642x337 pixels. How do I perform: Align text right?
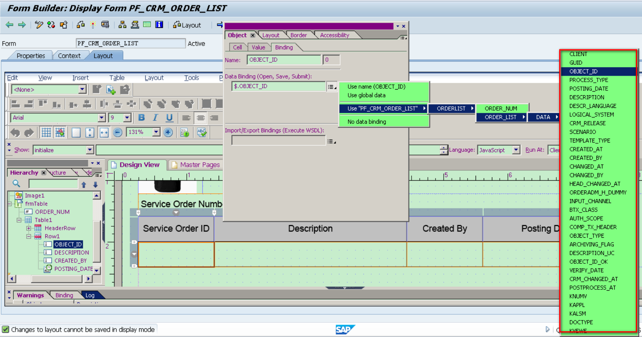click(x=214, y=118)
